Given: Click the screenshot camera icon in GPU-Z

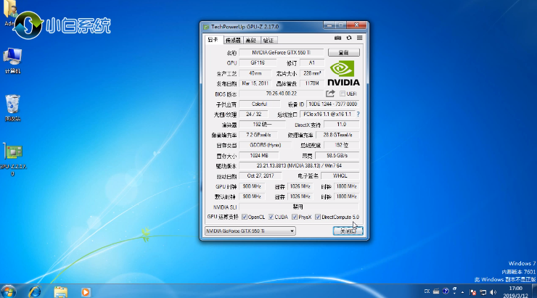Looking at the screenshot, I should point(338,38).
